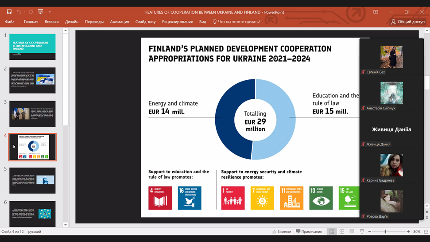Select slide 2 thumbnail with flags
This screenshot has height=242, width=430.
coord(32,80)
